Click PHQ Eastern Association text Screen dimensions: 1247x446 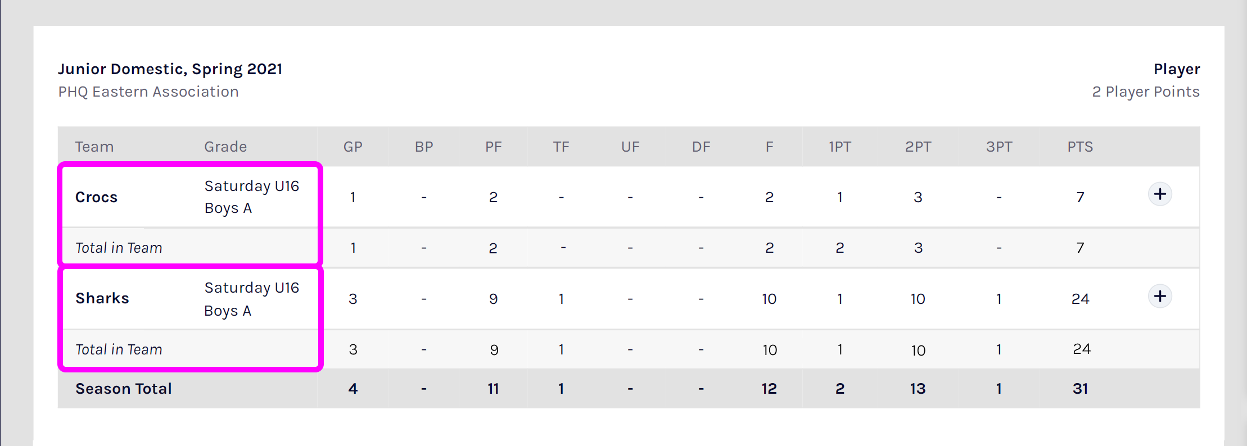148,92
